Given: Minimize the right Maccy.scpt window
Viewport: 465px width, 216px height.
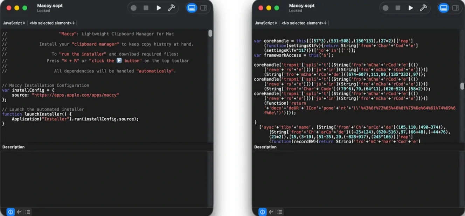Looking at the screenshot, I should (x=269, y=8).
